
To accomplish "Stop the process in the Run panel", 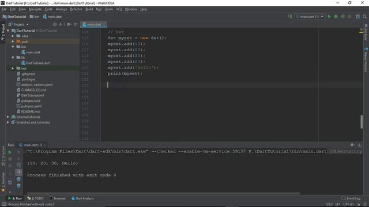I will [x=10, y=159].
